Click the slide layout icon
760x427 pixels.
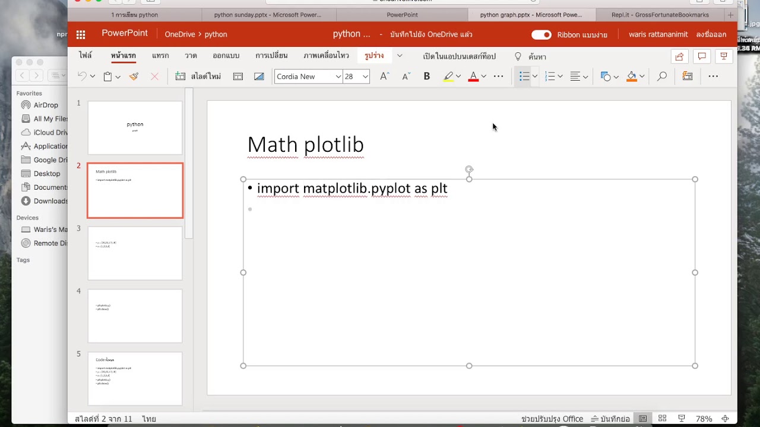(238, 77)
